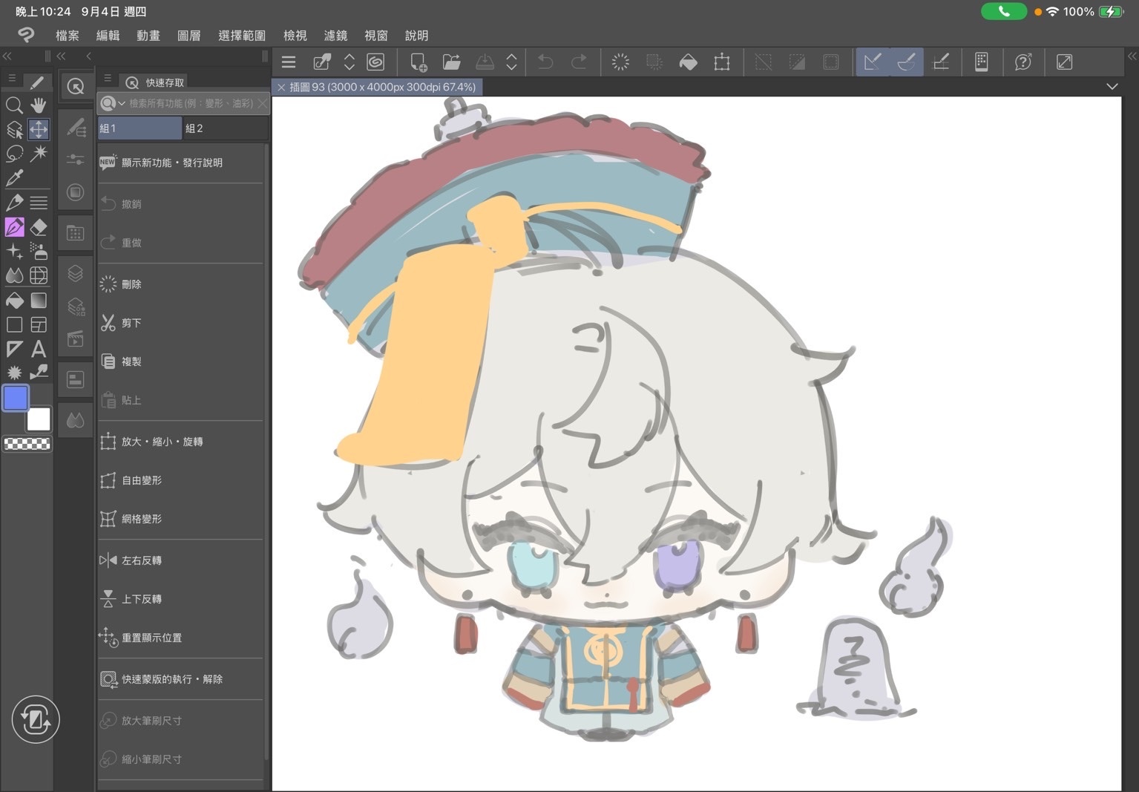Click the 剪下 cut command
The height and width of the screenshot is (792, 1139).
[x=180, y=323]
